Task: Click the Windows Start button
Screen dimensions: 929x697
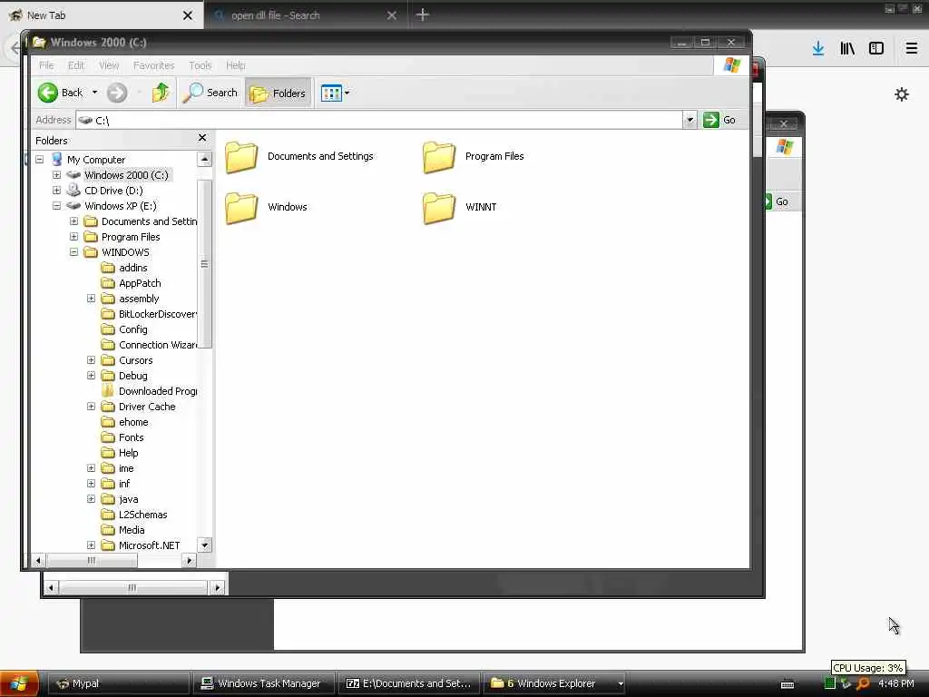Action: pyautogui.click(x=19, y=683)
